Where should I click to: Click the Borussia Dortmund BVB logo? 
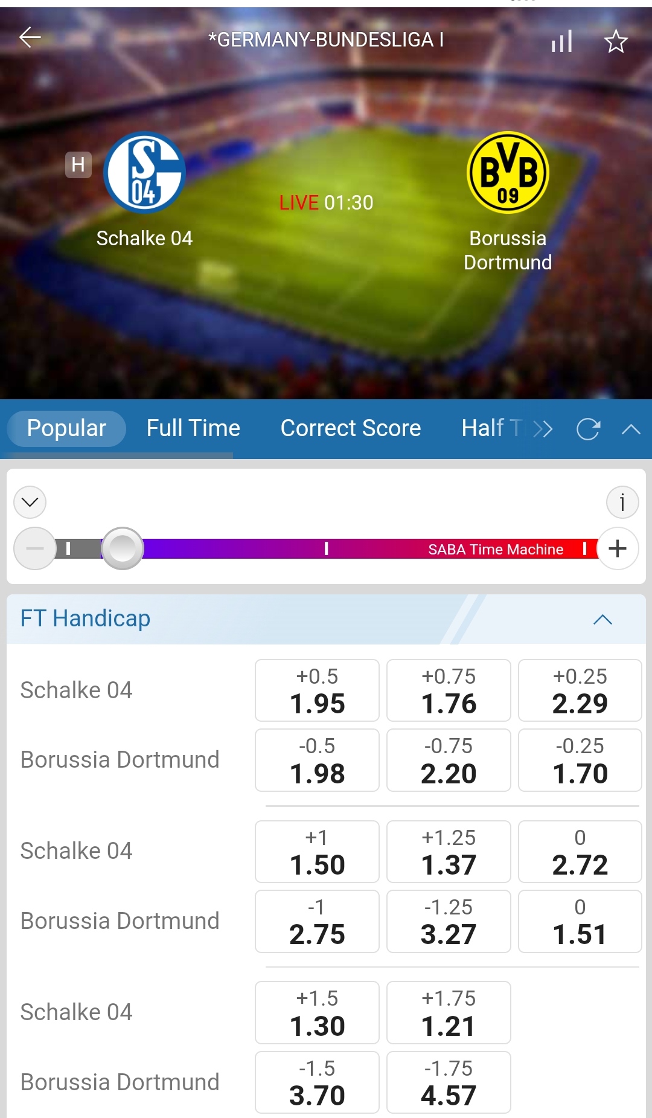pos(508,172)
